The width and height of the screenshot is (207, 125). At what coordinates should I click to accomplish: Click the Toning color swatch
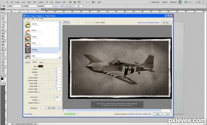(41, 66)
